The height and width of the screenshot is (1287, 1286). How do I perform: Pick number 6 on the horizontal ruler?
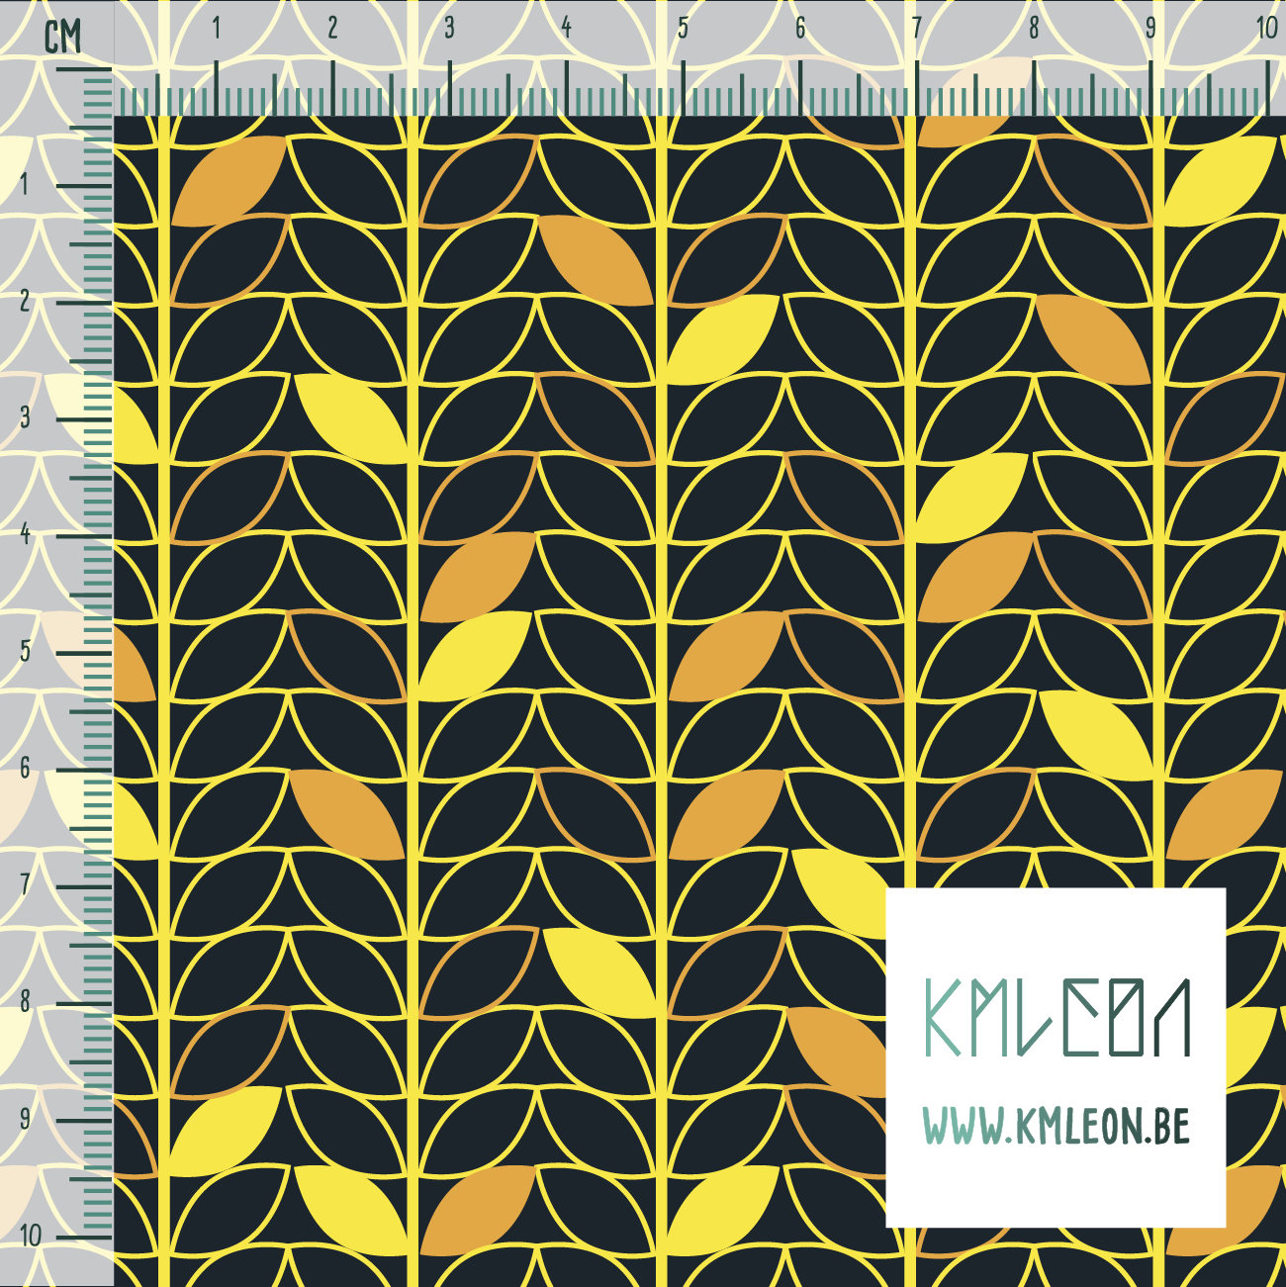(799, 29)
